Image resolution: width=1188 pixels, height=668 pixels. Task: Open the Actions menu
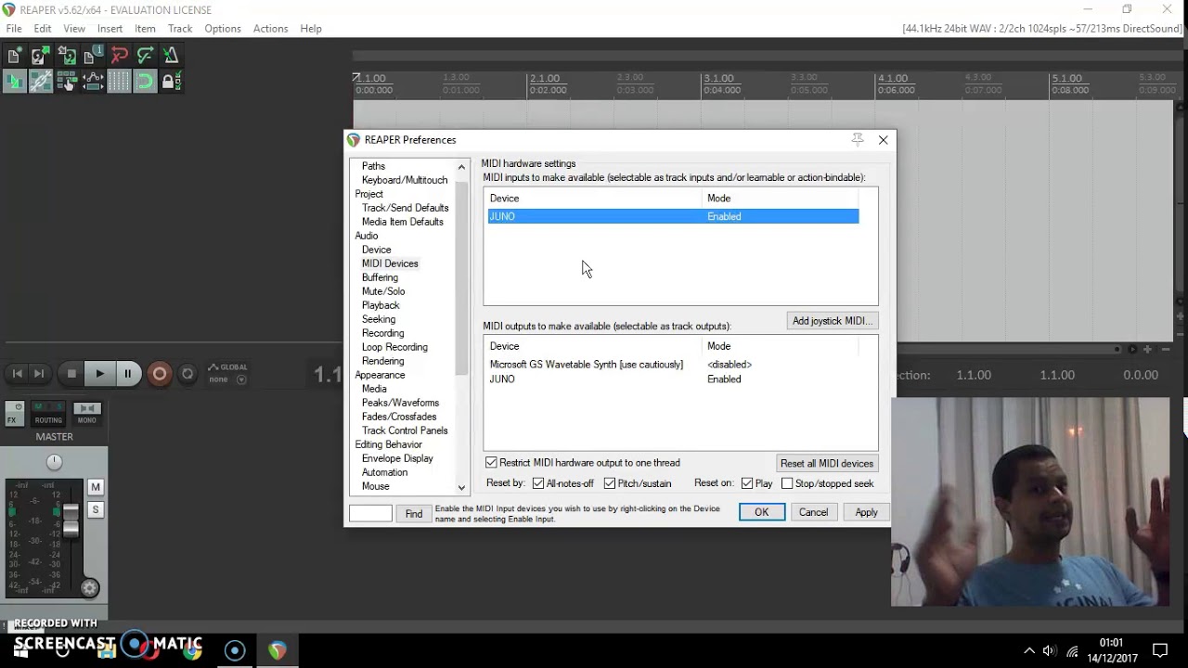271,29
